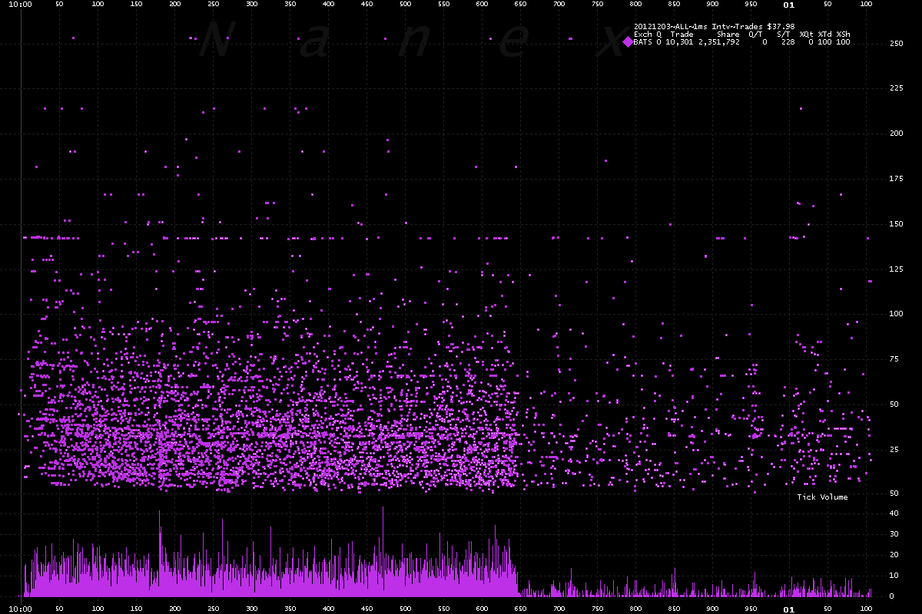This screenshot has width=922, height=614.
Task: Click the share total '2,351,792'
Action: [719, 42]
